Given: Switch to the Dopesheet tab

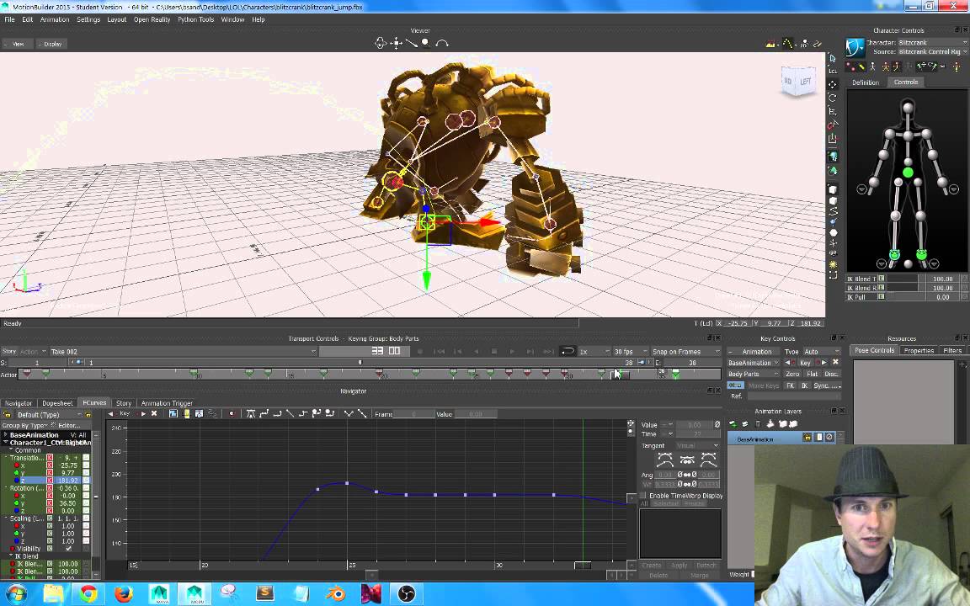Looking at the screenshot, I should point(57,403).
